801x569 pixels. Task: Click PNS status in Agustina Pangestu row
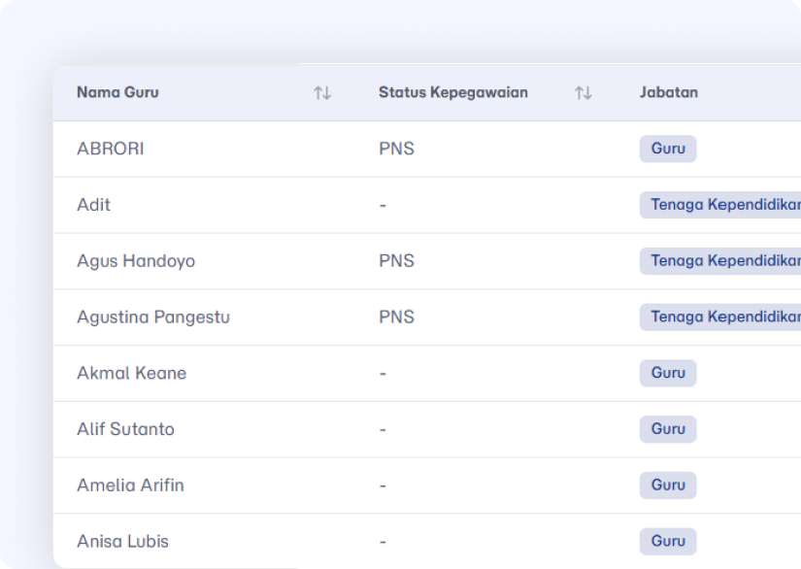[x=396, y=318]
